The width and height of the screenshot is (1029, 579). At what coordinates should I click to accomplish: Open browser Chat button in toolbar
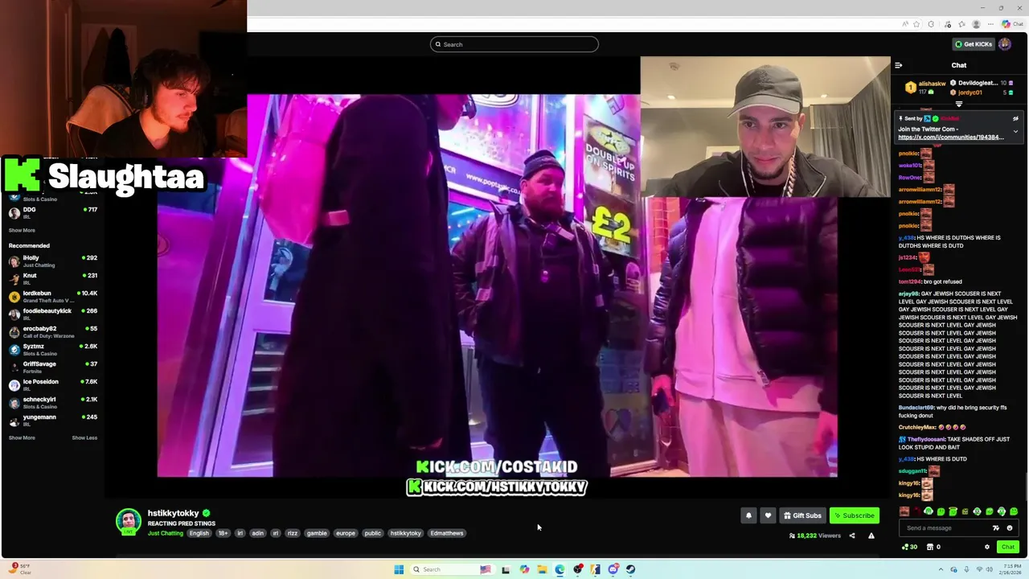click(1012, 24)
